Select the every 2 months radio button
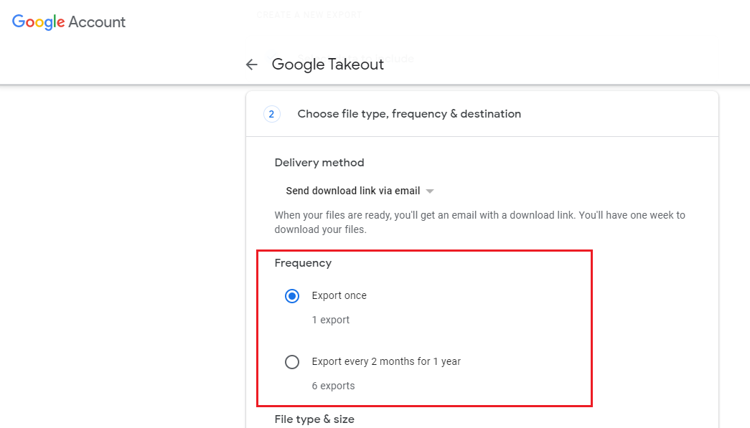 [x=292, y=362]
